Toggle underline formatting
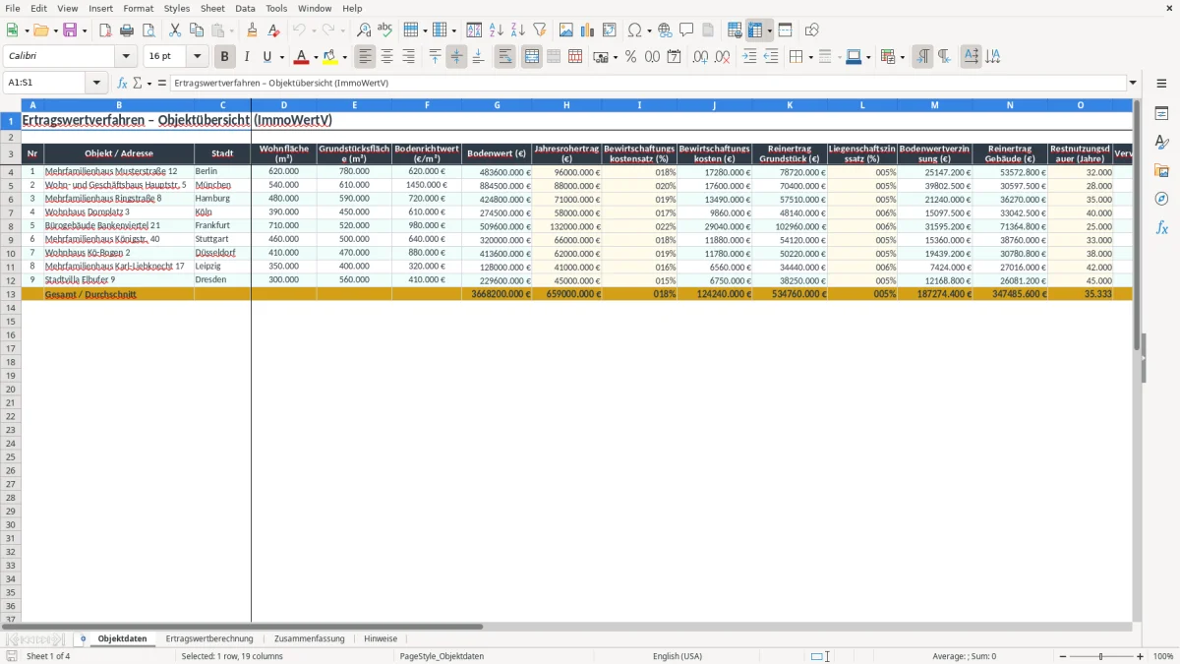 point(266,57)
